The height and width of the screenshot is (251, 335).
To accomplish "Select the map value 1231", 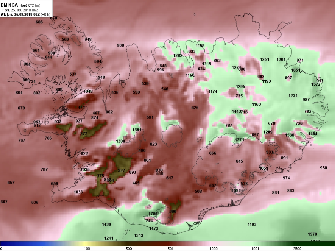I will coord(293,96).
